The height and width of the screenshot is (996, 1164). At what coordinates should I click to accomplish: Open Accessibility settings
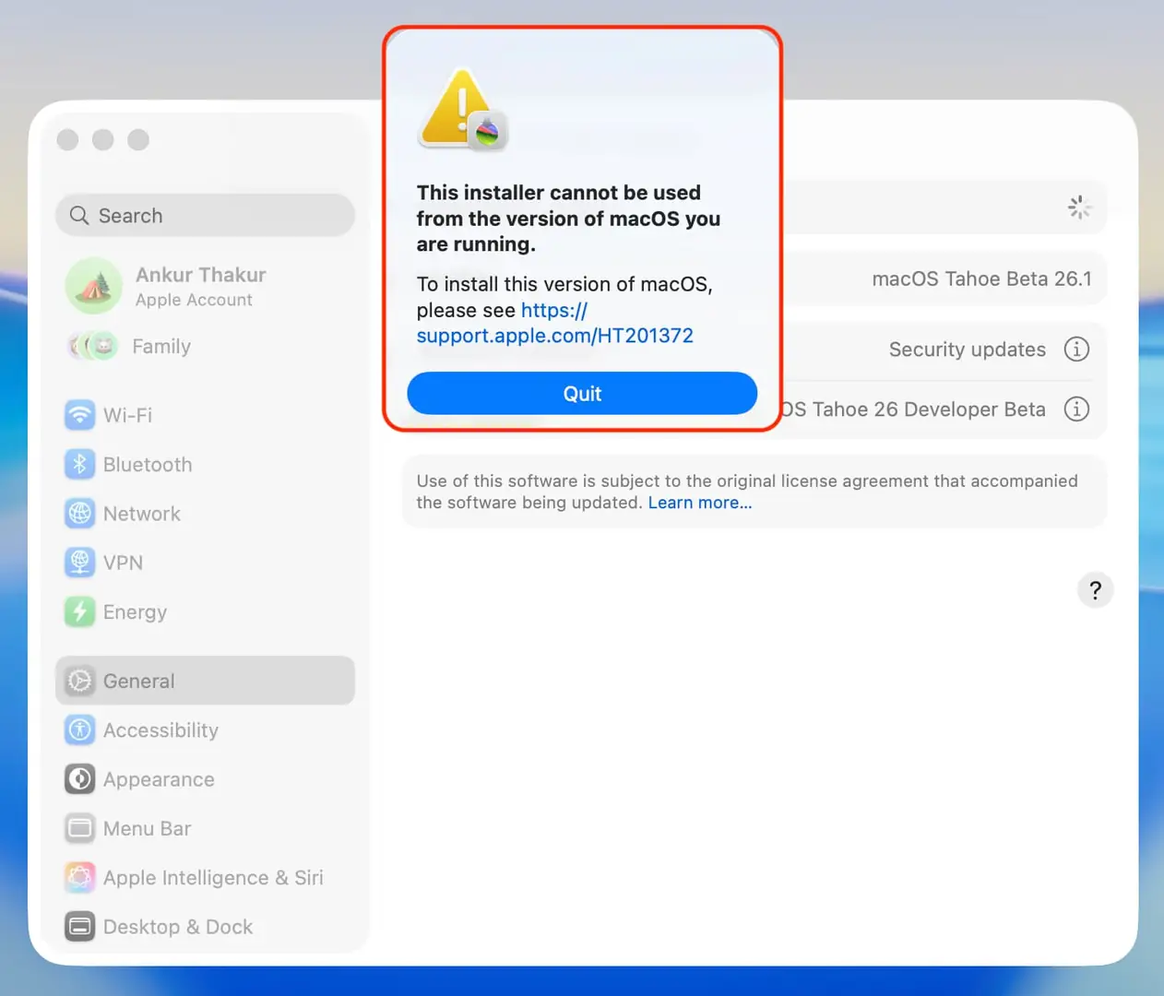click(x=205, y=730)
